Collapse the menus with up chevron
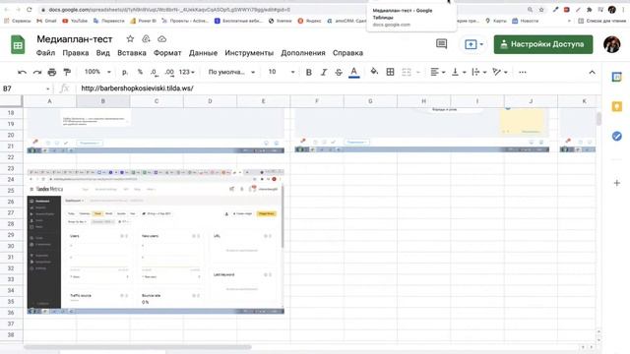Screen dimensions: 630x354 pos(592,72)
